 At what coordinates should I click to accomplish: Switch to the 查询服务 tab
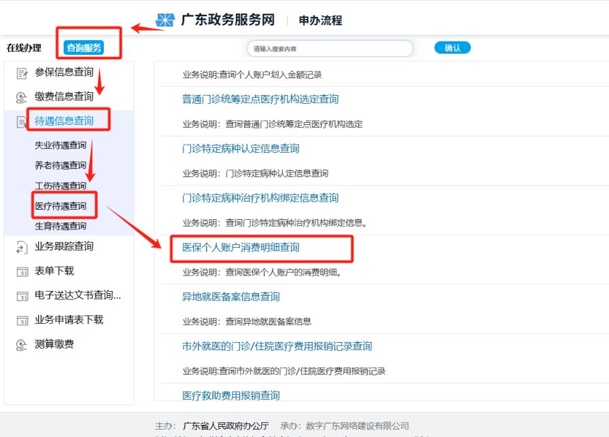tap(84, 47)
